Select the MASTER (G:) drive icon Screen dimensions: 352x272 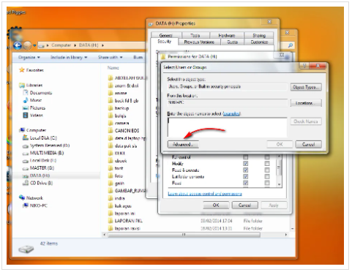point(26,168)
